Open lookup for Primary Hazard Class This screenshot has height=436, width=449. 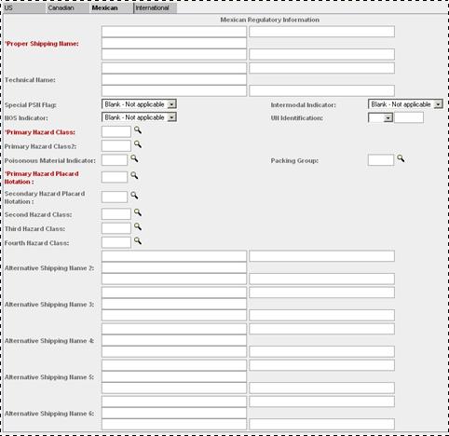(x=138, y=130)
